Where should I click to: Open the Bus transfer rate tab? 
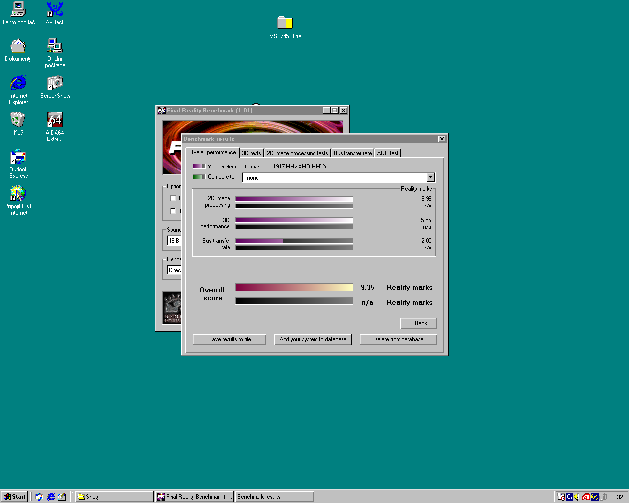point(352,153)
